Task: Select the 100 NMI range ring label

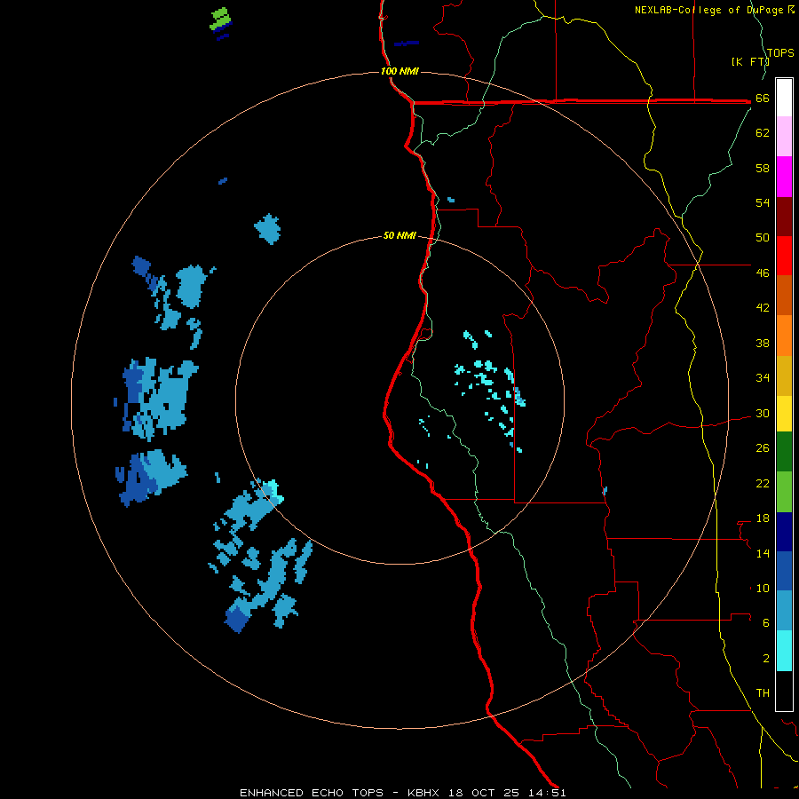Action: (399, 71)
